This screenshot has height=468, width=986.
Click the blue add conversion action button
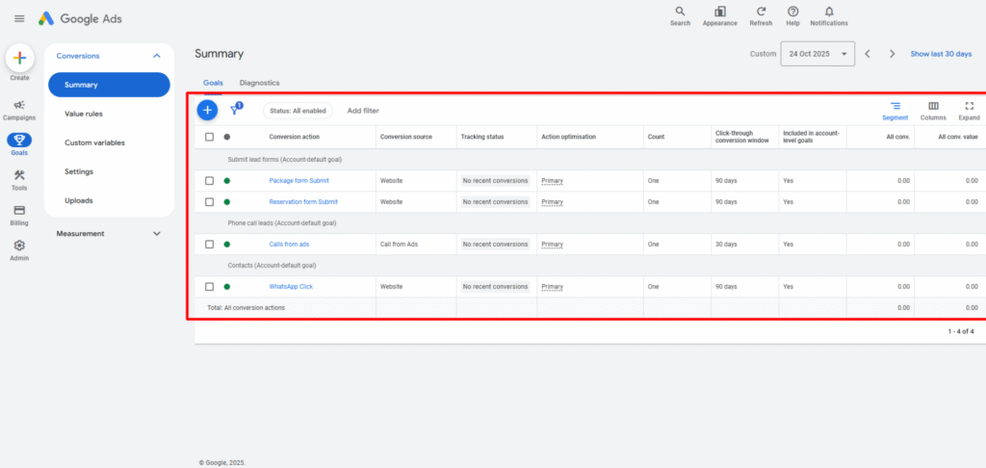207,110
